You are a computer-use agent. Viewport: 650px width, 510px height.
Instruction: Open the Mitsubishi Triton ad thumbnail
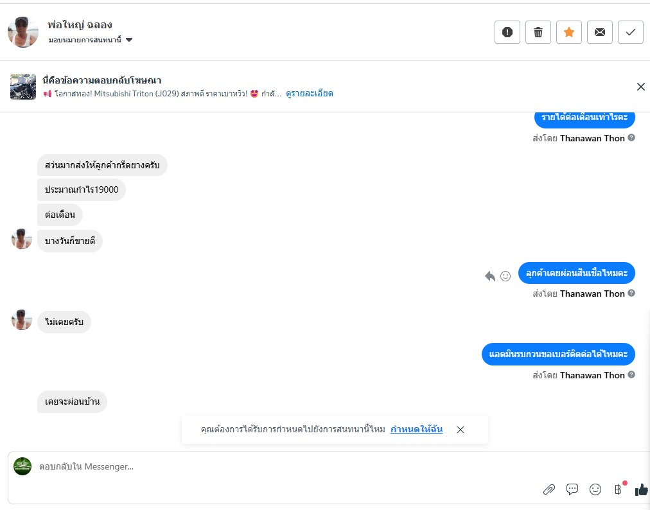(x=23, y=87)
